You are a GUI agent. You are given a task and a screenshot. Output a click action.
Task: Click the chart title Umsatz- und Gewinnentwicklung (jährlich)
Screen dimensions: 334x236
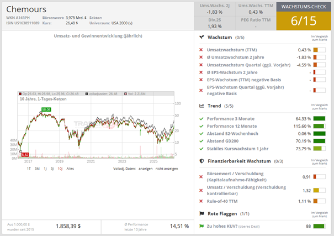click(98, 36)
